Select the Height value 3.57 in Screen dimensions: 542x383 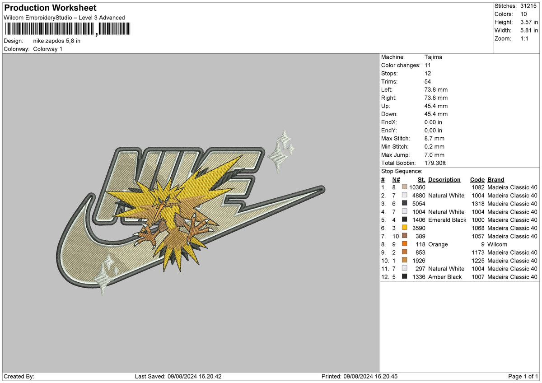[529, 22]
